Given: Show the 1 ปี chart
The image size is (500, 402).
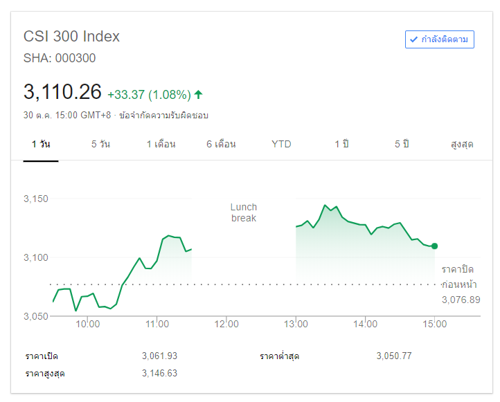Looking at the screenshot, I should click(x=342, y=144).
